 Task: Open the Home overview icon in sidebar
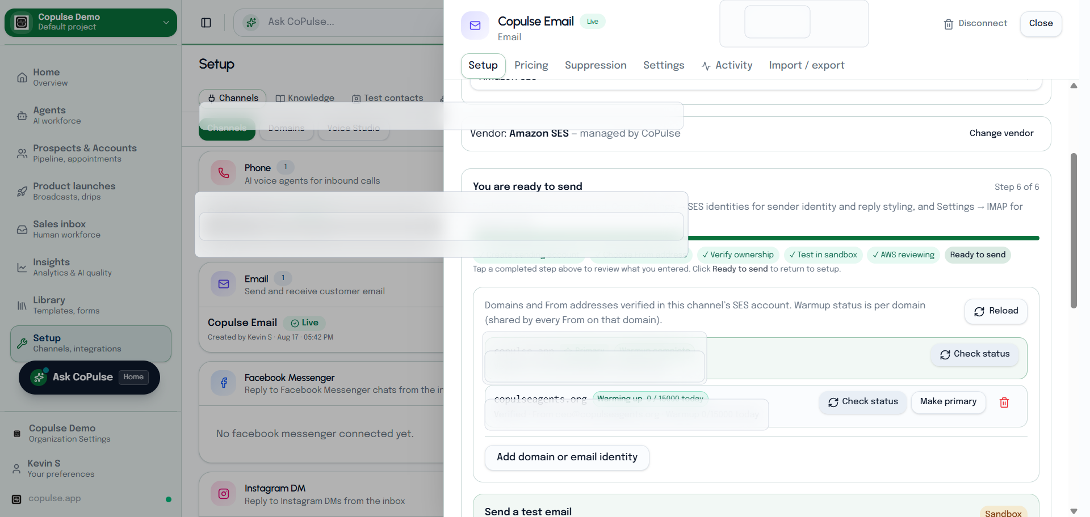point(22,78)
